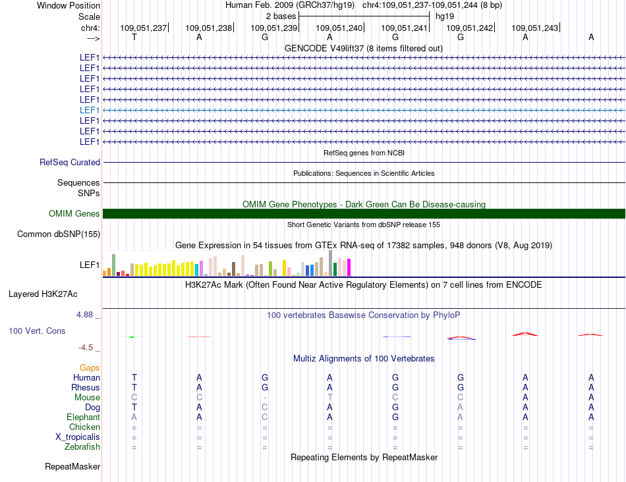This screenshot has width=626, height=482.
Task: Click the RepeatMasker side label
Action: tap(72, 467)
